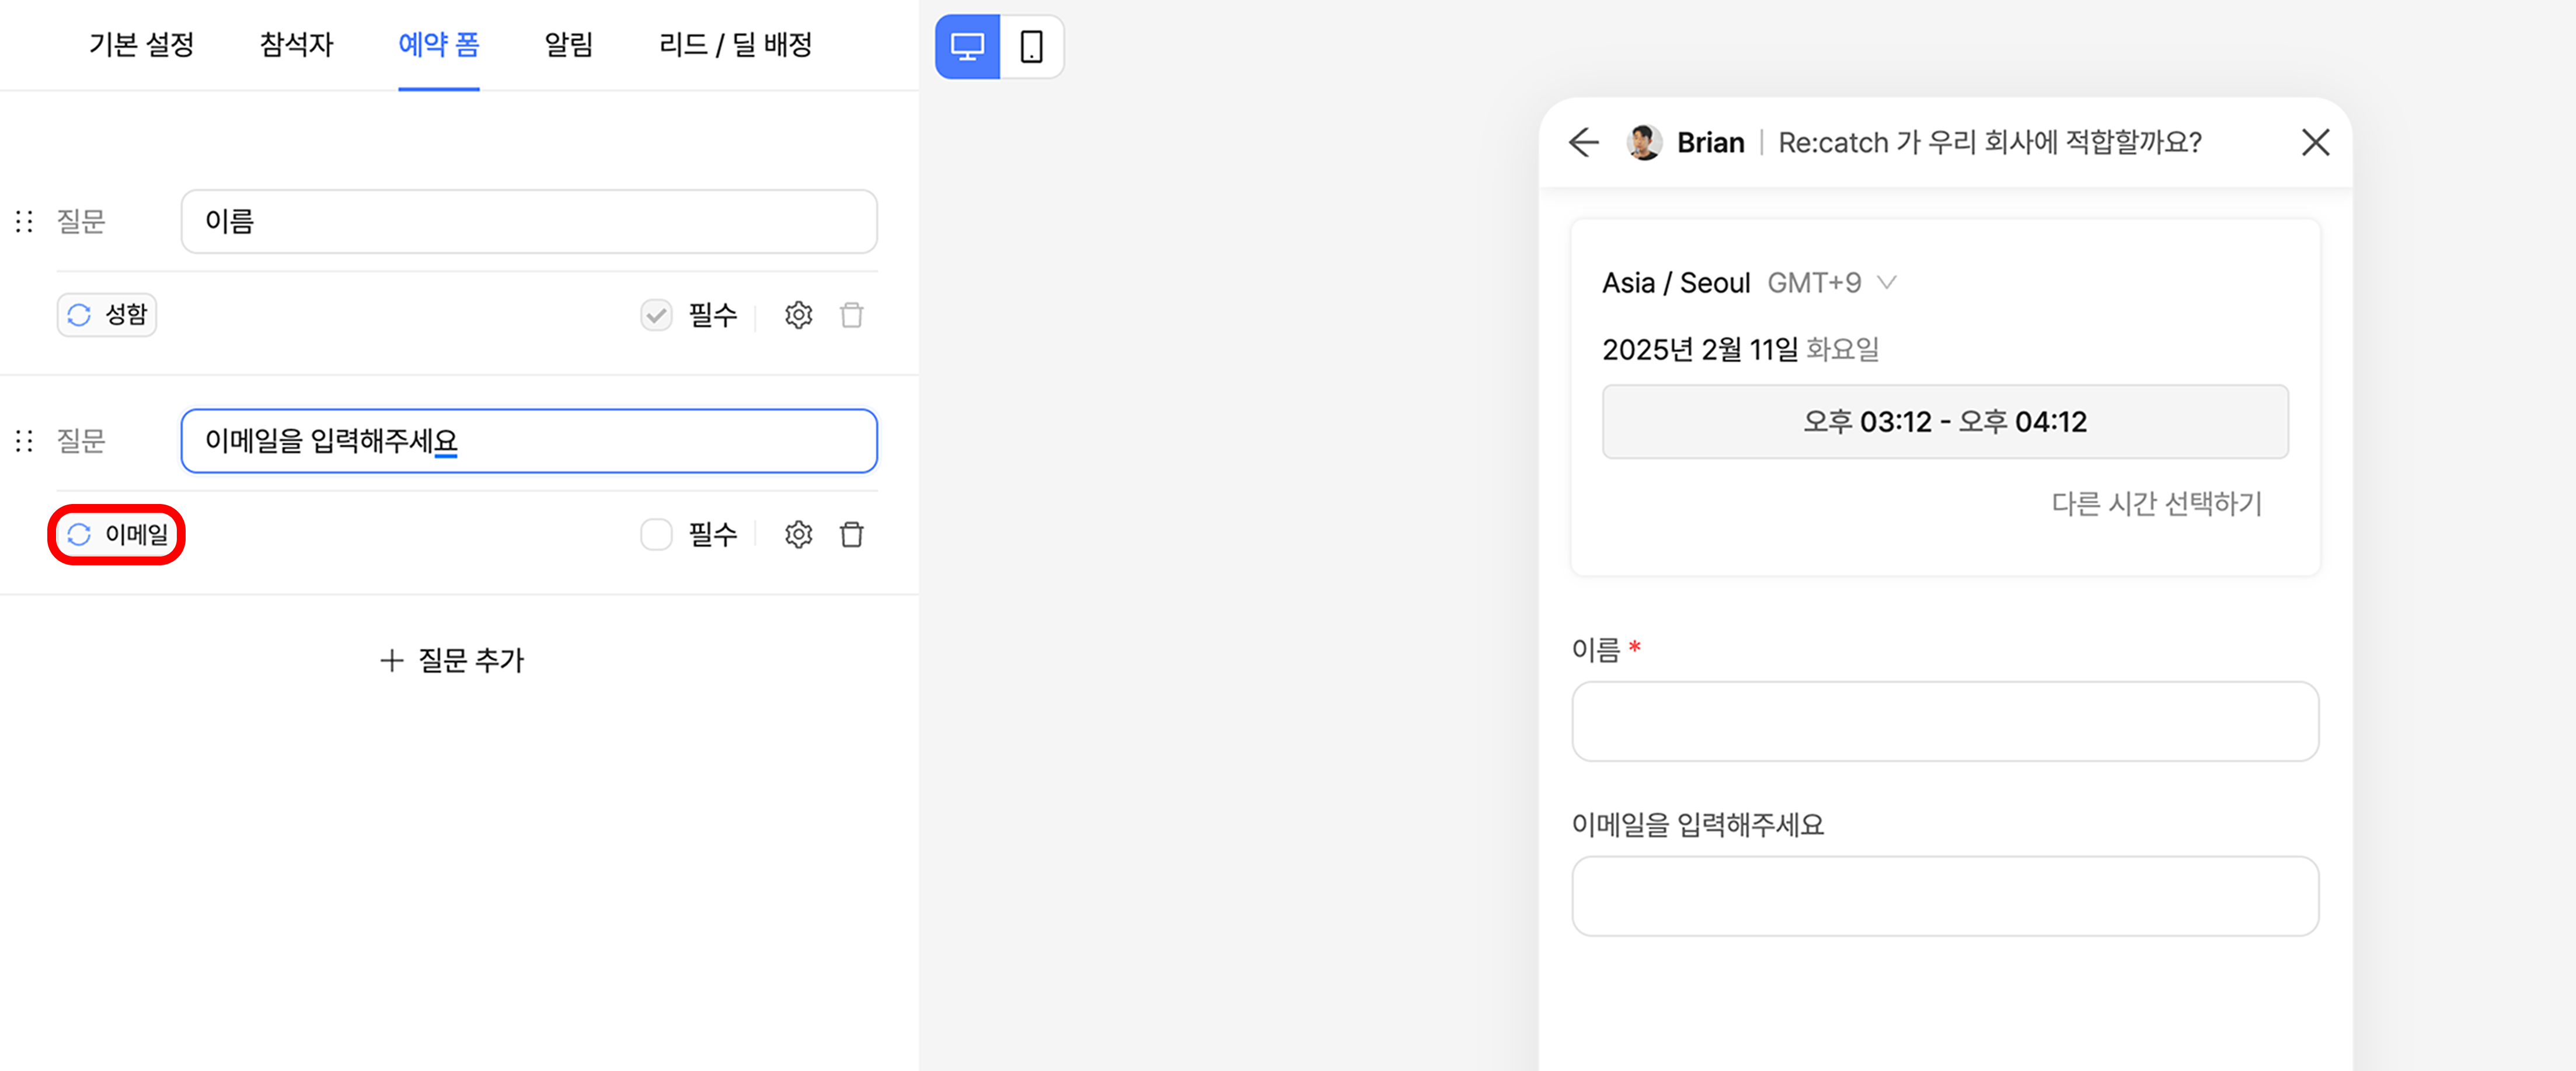
Task: Toggle 필수 checkbox for 이름 question
Action: coord(656,316)
